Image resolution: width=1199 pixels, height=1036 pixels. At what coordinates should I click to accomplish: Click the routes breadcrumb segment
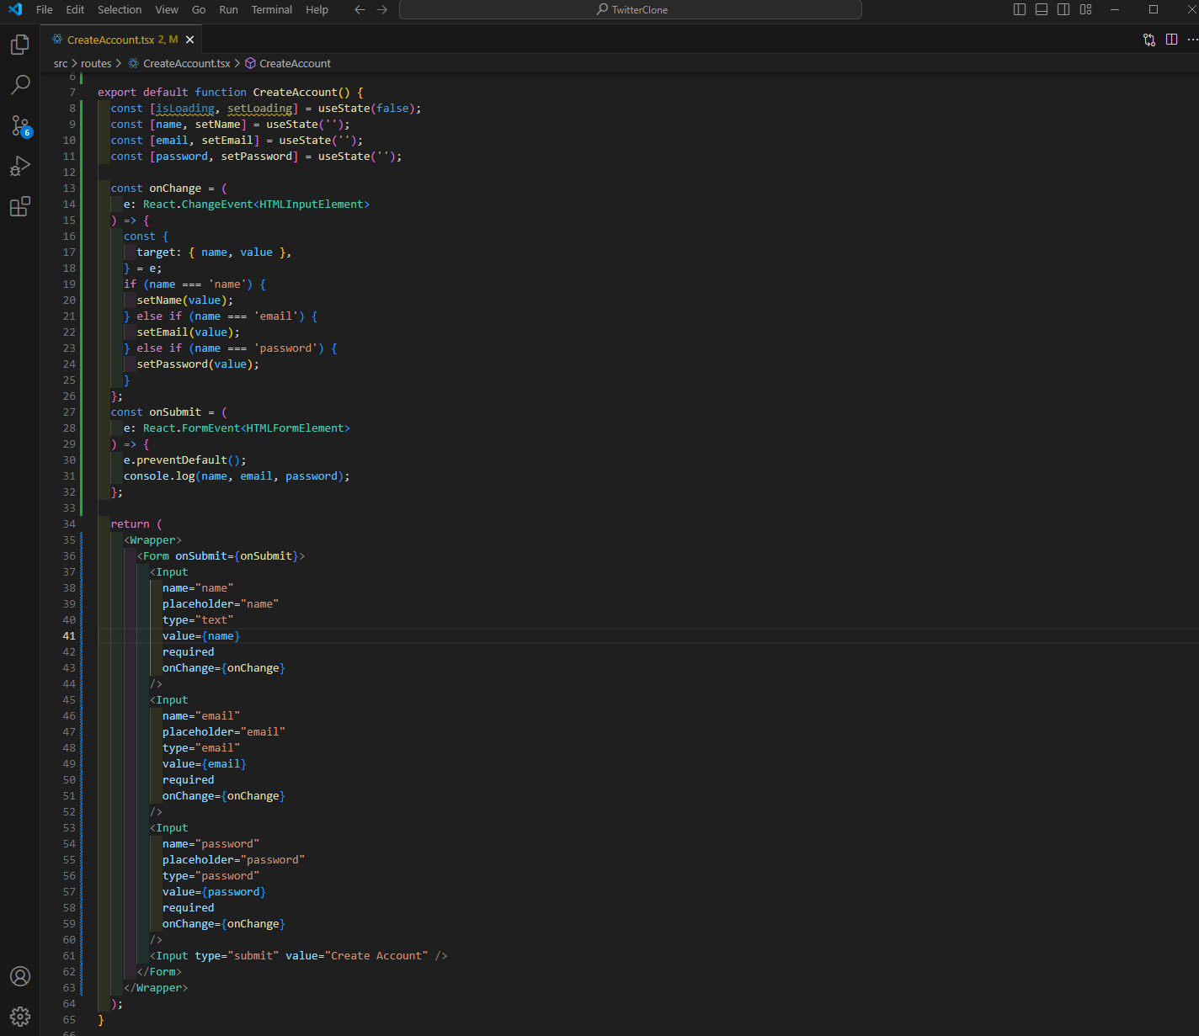(96, 64)
